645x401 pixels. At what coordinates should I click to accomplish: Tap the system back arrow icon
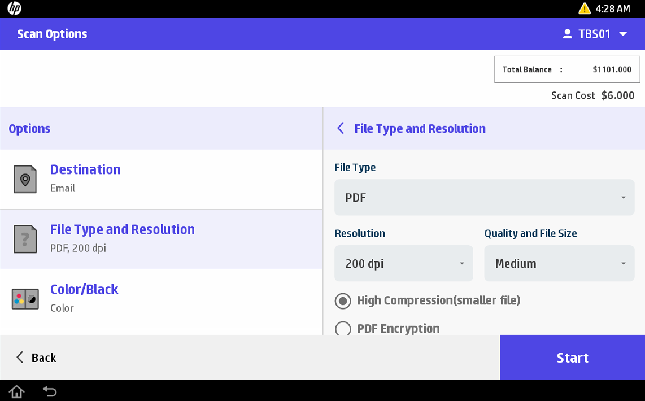coord(50,391)
